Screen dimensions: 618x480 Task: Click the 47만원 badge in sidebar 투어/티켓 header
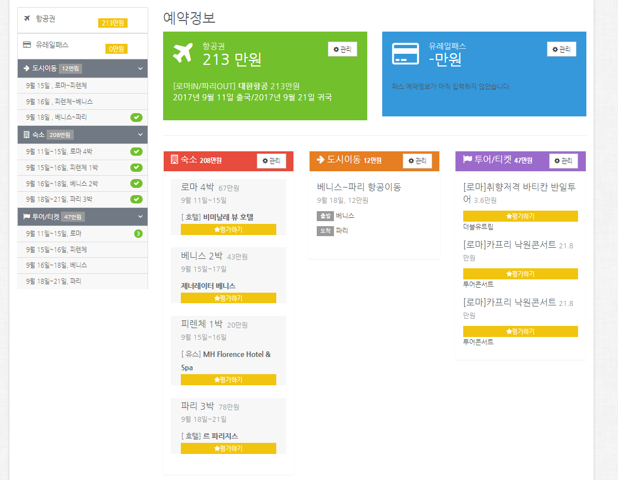(73, 217)
